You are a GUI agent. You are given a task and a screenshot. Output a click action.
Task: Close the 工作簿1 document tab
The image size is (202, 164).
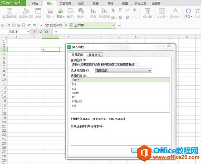point(113,25)
